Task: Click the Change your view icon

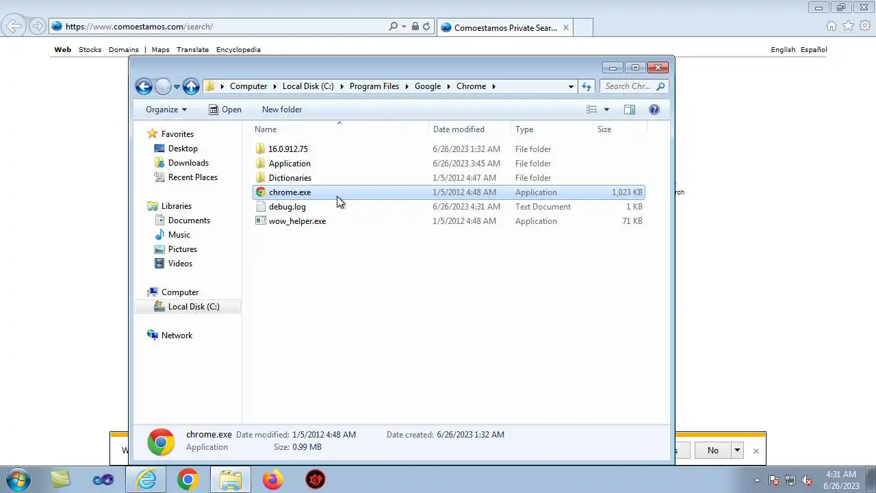Action: point(592,110)
